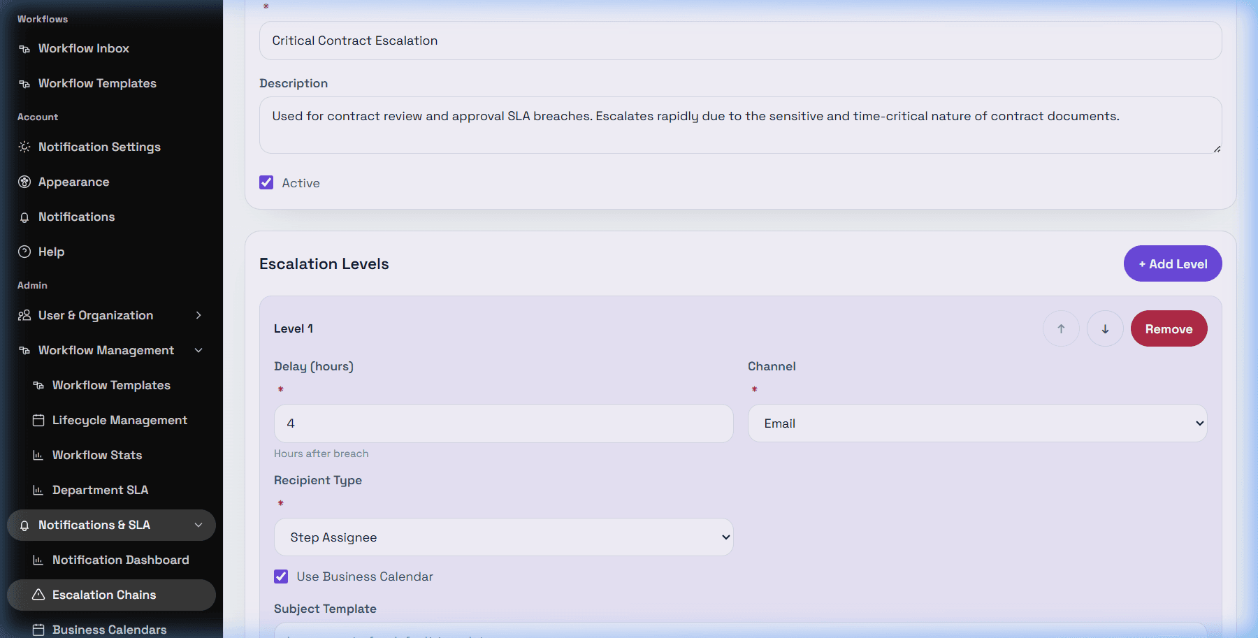Remove Level 1 with Remove button
This screenshot has width=1258, height=638.
pos(1169,328)
